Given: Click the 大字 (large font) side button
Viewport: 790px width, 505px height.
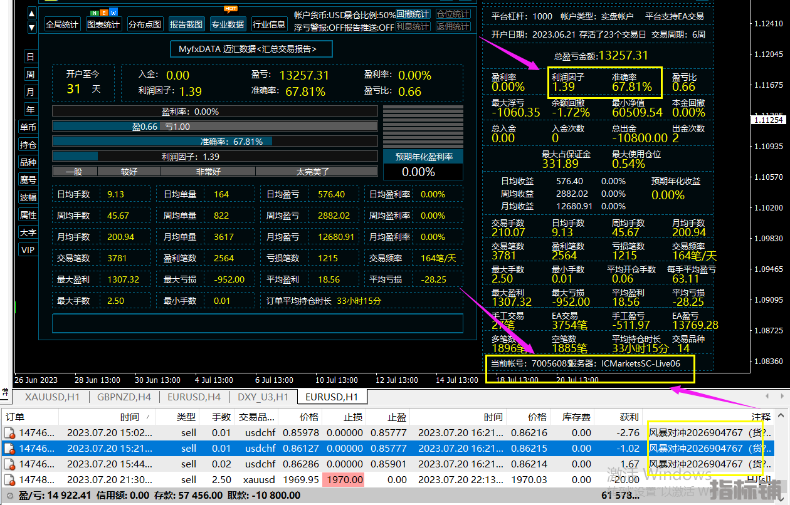Looking at the screenshot, I should (x=29, y=232).
